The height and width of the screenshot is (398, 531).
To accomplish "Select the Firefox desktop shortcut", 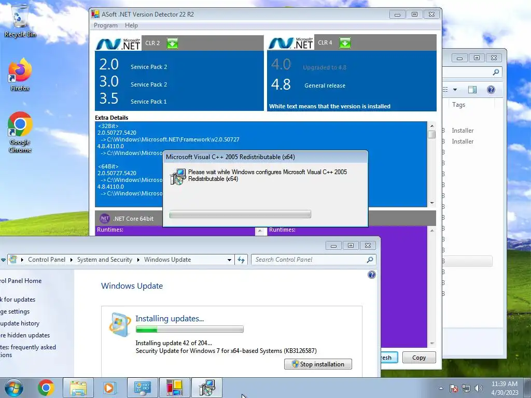I will point(20,75).
